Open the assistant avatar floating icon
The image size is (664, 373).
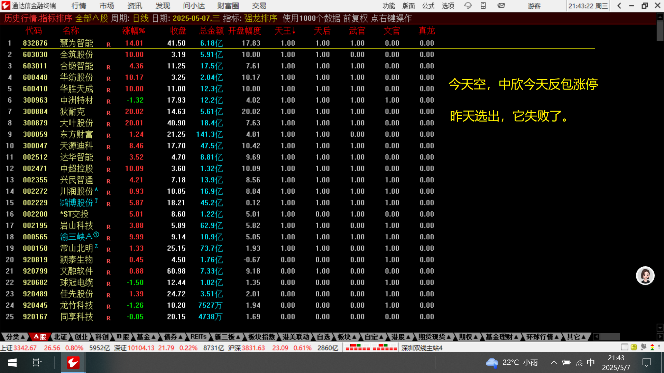pyautogui.click(x=645, y=276)
